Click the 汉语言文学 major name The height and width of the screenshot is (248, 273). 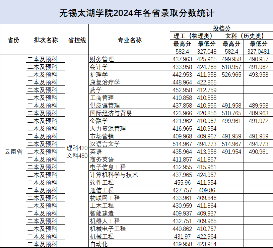(x=105, y=144)
